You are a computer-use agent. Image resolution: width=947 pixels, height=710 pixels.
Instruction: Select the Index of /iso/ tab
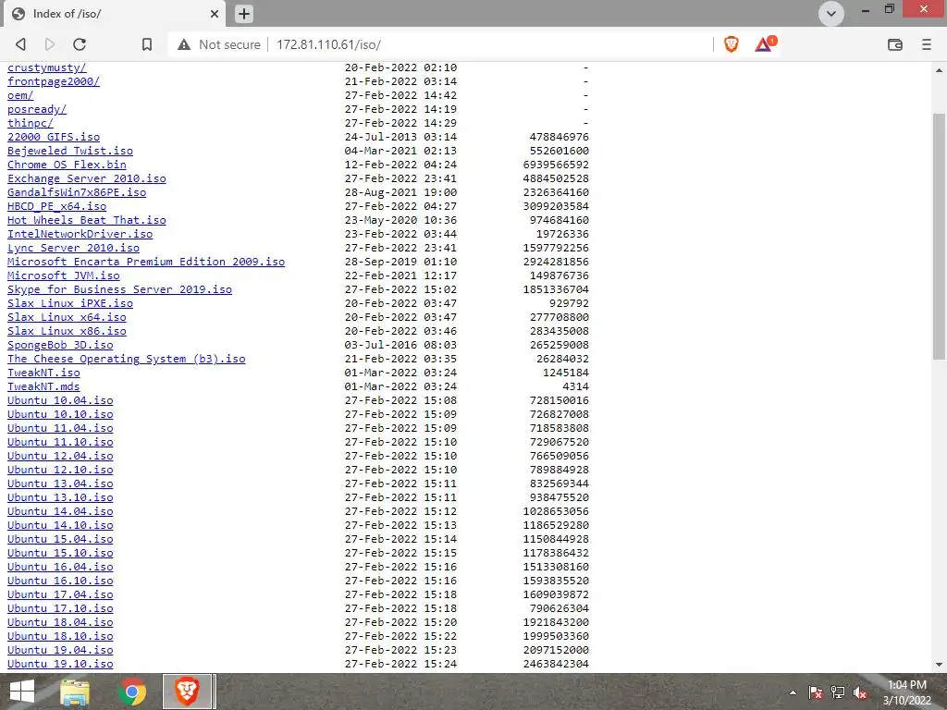pyautogui.click(x=115, y=14)
